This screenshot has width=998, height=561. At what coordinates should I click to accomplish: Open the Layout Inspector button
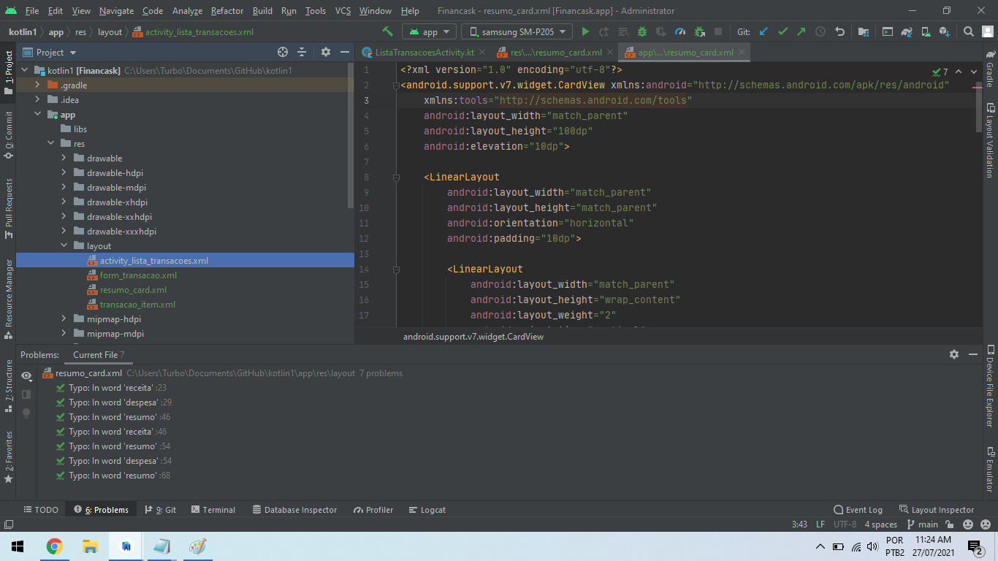[x=937, y=510]
